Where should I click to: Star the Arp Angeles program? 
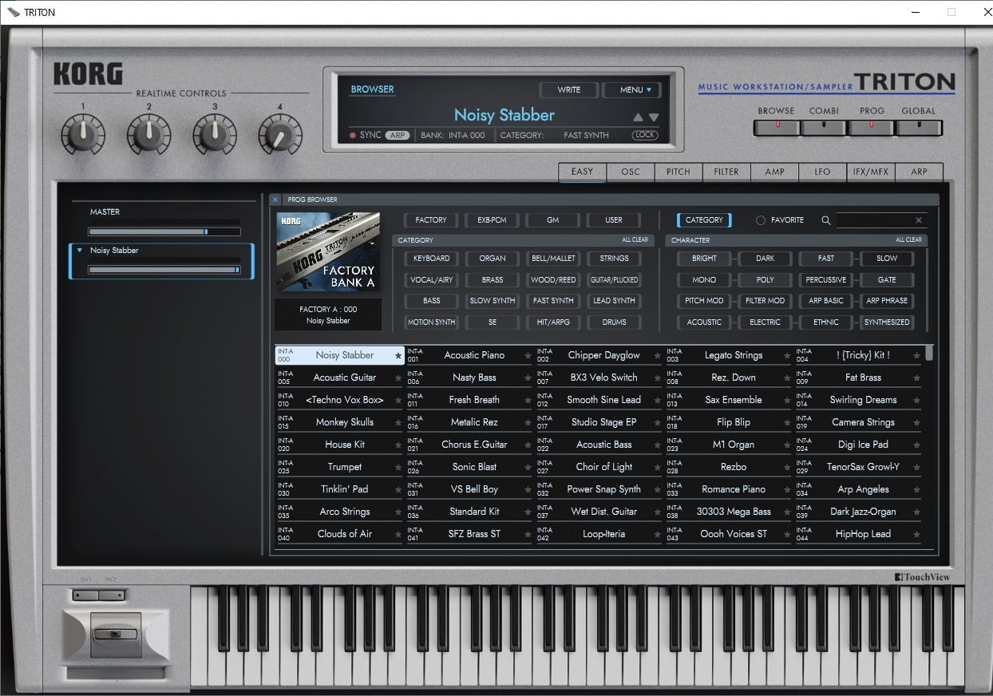917,490
